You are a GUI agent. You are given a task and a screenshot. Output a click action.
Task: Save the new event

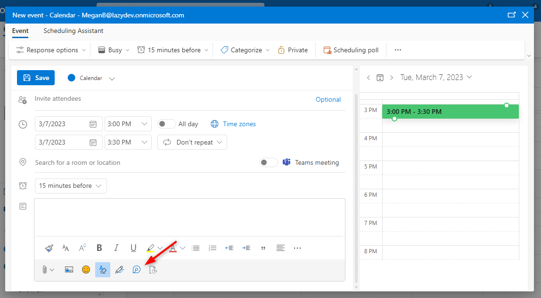[35, 77]
